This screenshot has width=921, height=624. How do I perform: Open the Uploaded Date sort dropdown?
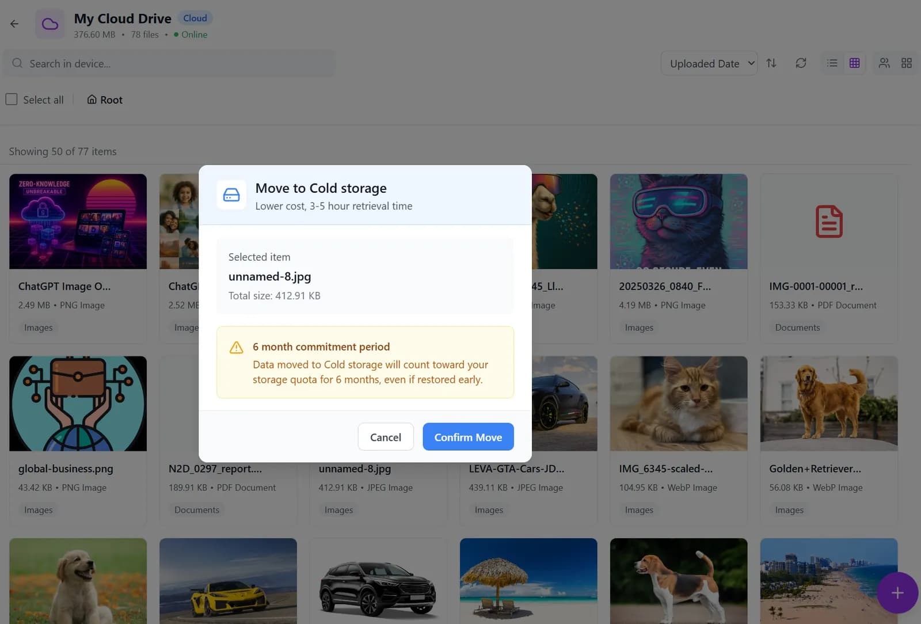[709, 63]
